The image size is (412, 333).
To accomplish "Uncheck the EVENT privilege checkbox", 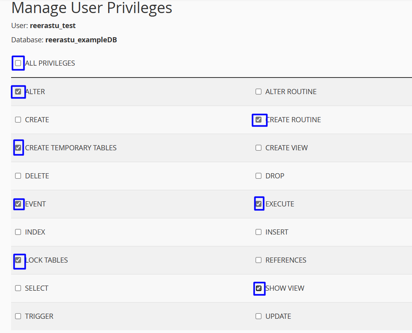I will 18,204.
